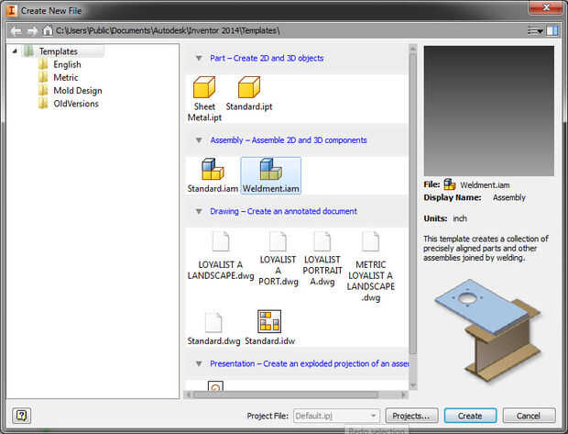
Task: Choose the Weldment.iam assembly template
Action: click(270, 175)
